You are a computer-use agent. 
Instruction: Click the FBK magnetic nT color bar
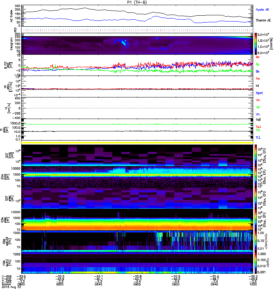point(256,263)
